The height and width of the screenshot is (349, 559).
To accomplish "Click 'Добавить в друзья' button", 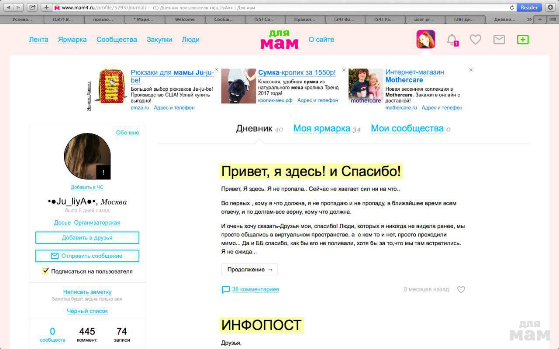I will (87, 238).
